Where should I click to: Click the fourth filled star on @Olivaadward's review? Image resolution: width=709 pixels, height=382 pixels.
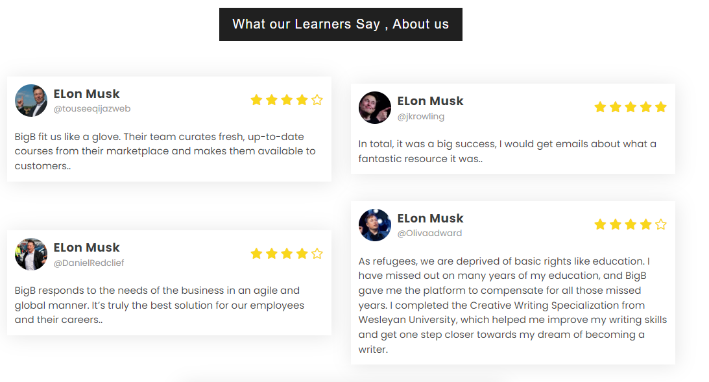click(645, 224)
